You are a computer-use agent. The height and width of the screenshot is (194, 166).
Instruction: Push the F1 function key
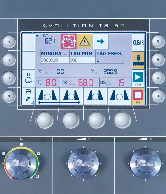pos(9,42)
